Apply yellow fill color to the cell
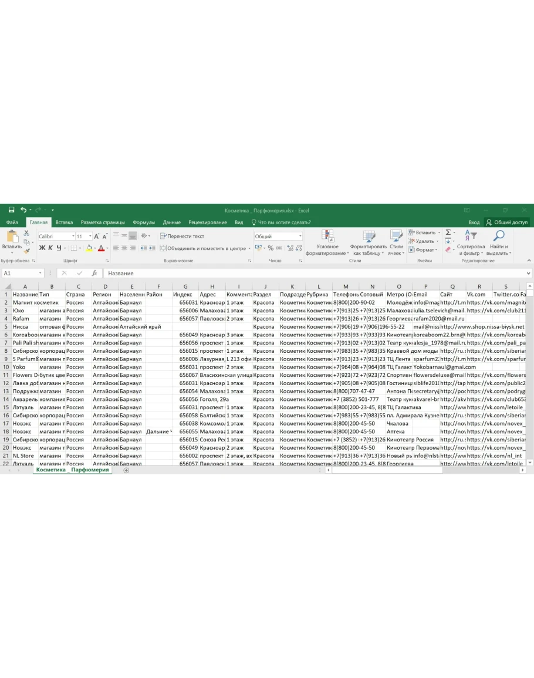Image resolution: width=534 pixels, height=678 pixels. (89, 248)
